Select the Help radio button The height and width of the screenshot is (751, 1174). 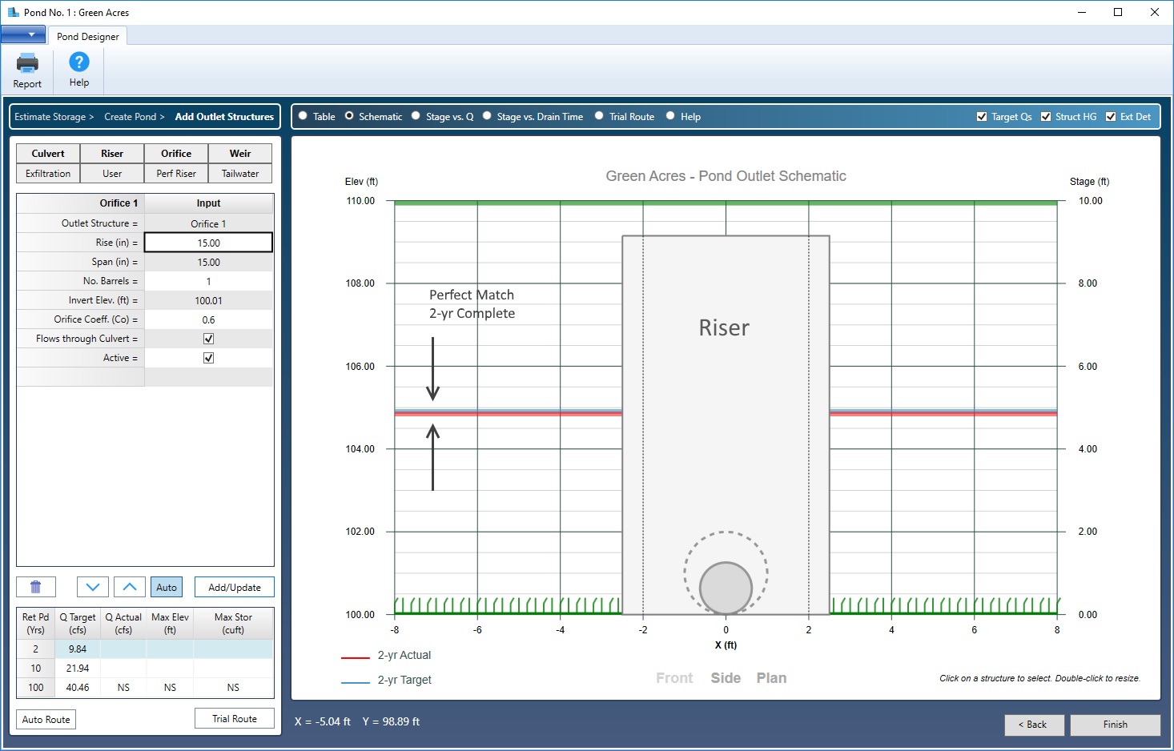point(670,116)
